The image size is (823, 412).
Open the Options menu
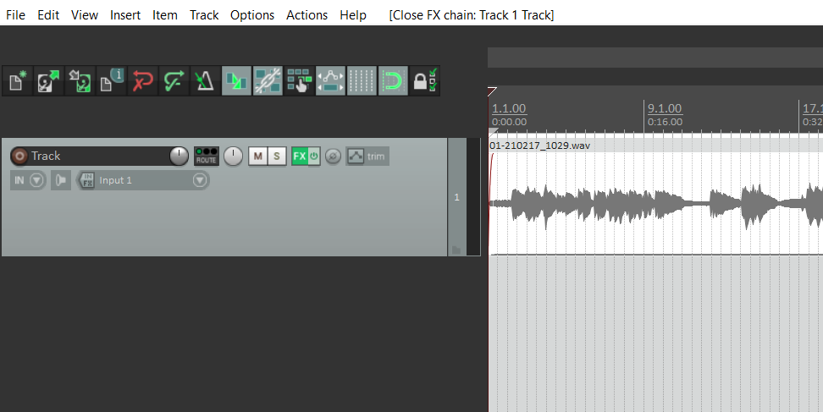[x=252, y=15]
